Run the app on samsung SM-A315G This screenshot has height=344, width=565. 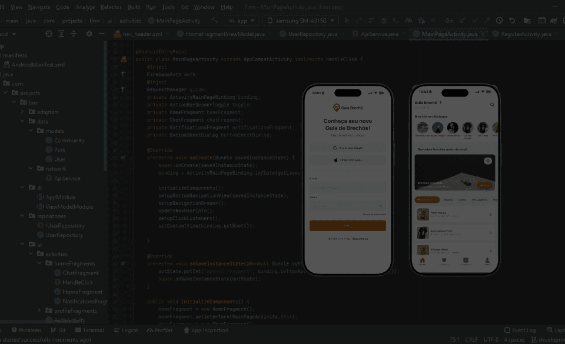tap(347, 19)
